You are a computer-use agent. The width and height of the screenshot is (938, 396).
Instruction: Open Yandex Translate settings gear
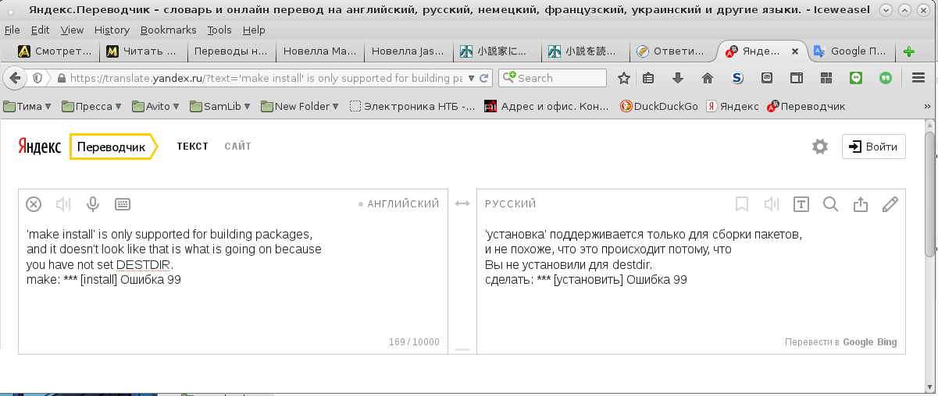pyautogui.click(x=819, y=147)
